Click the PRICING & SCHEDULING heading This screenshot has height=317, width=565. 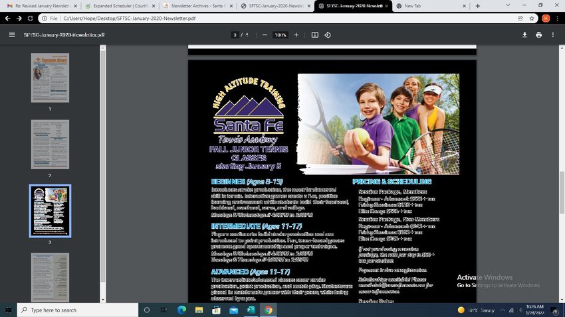392,182
